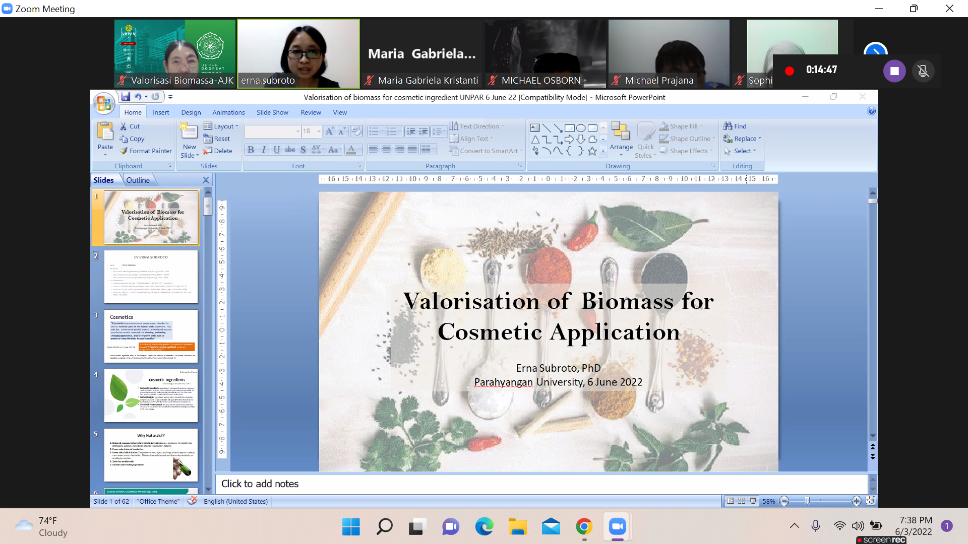This screenshot has height=544, width=968.
Task: Click the Paste clipboard icon
Action: [x=105, y=131]
